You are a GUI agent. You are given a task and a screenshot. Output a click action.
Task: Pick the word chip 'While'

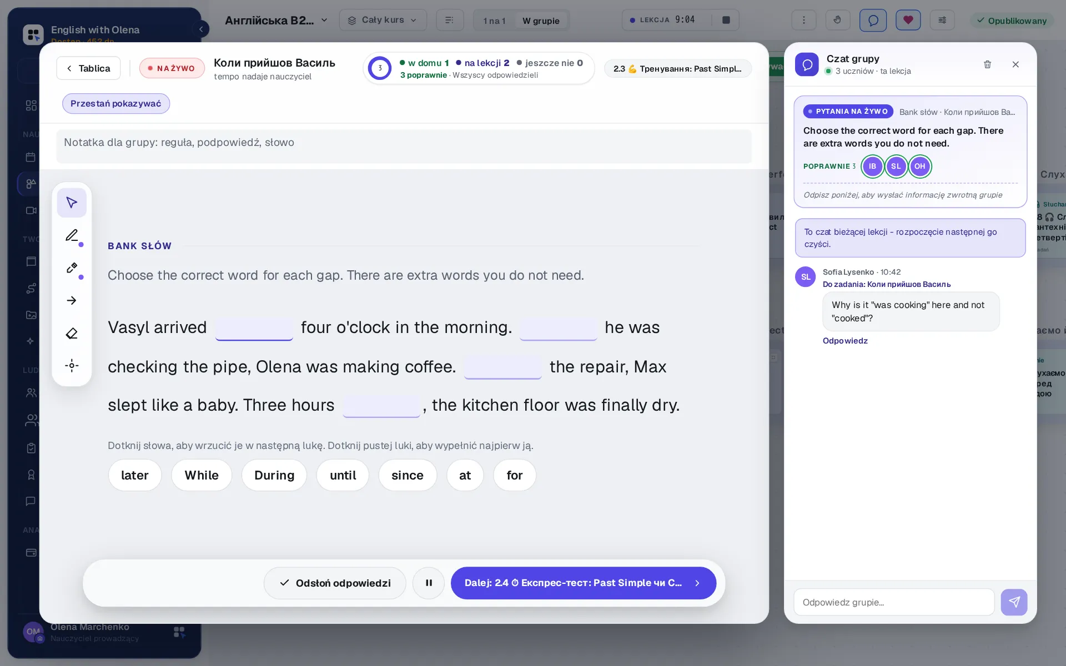[x=202, y=475]
